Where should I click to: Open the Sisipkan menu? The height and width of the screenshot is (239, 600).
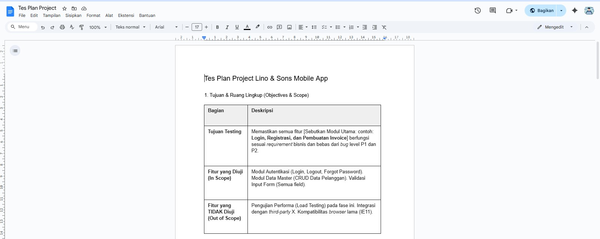pos(73,15)
